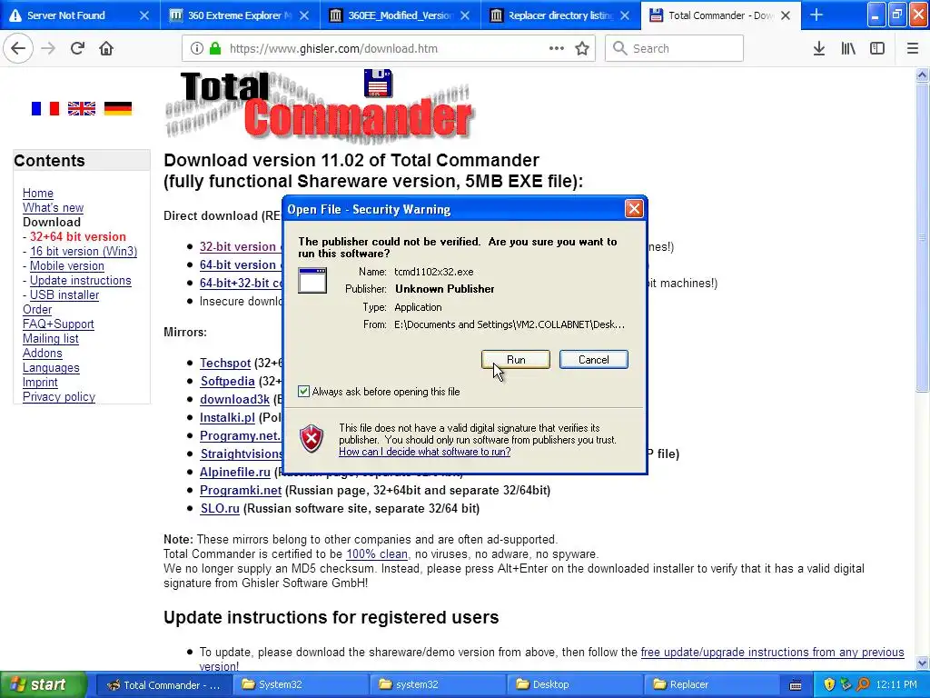930x698 pixels.
Task: Open the Home contents link
Action: point(38,193)
